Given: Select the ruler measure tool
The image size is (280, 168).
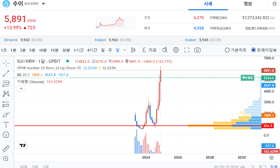Looking at the screenshot, I should coord(6,149).
